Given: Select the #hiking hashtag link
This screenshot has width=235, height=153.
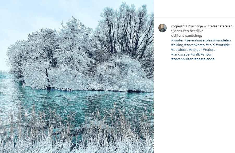Looking at the screenshot, I should 177,45.
